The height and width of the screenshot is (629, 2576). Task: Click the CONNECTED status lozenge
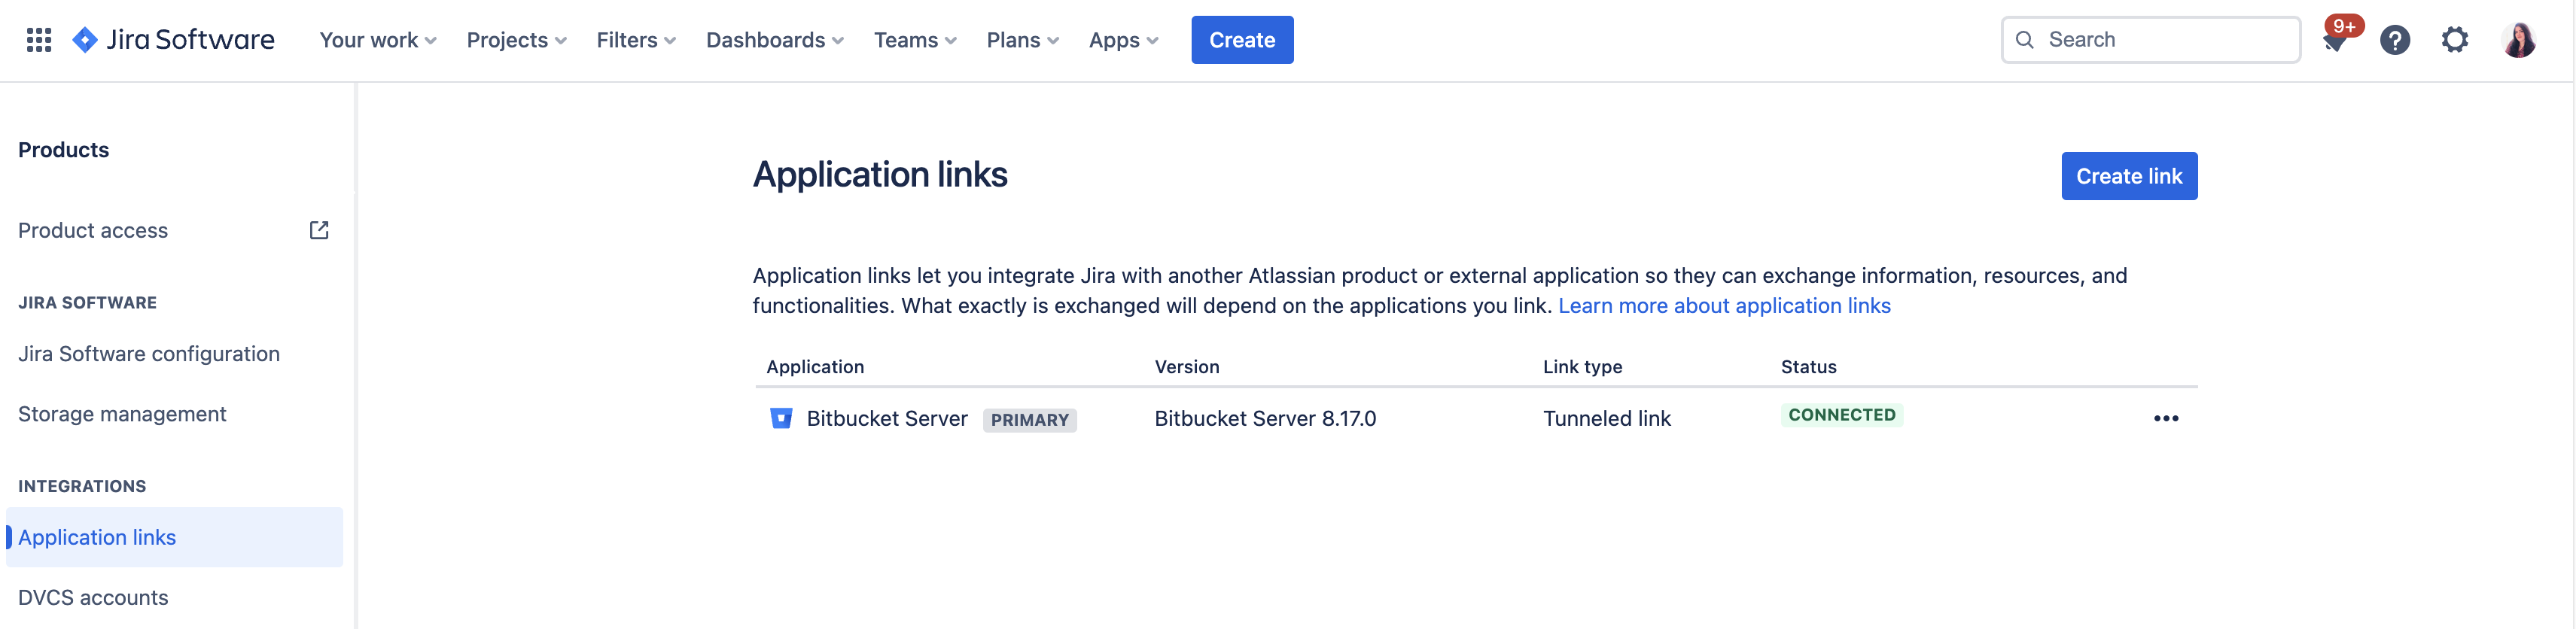1841,415
